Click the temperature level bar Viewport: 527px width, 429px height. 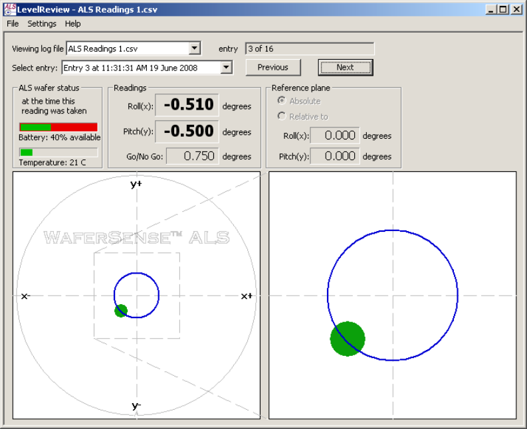coord(58,152)
